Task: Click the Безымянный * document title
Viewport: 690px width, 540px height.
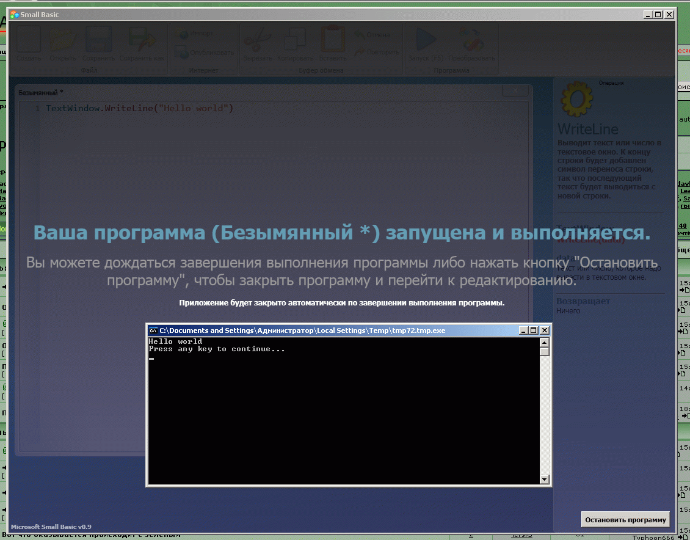Action: [x=41, y=93]
